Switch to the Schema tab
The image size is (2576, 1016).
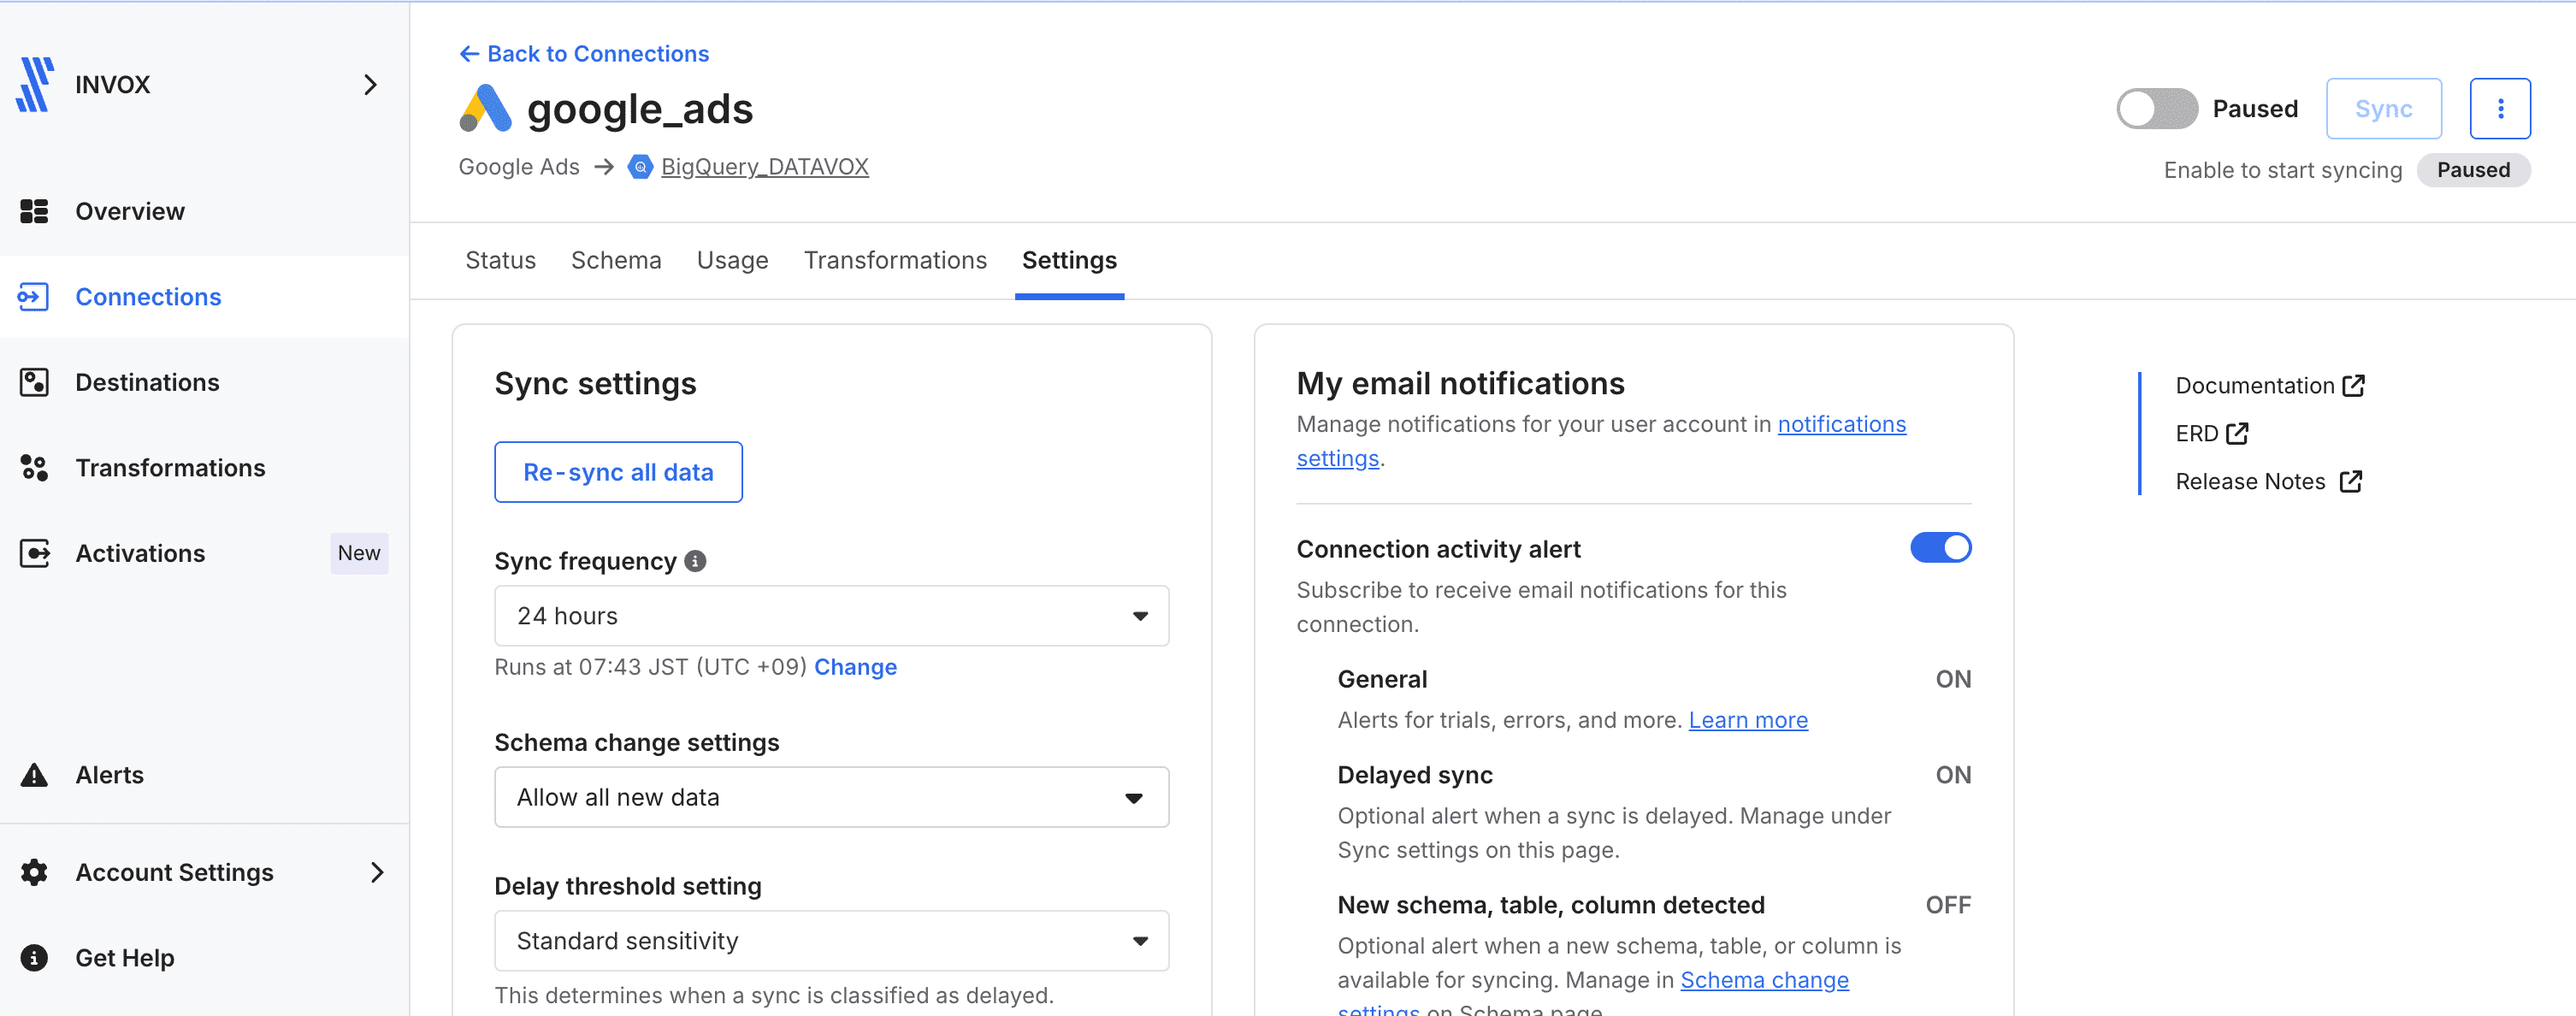coord(616,260)
